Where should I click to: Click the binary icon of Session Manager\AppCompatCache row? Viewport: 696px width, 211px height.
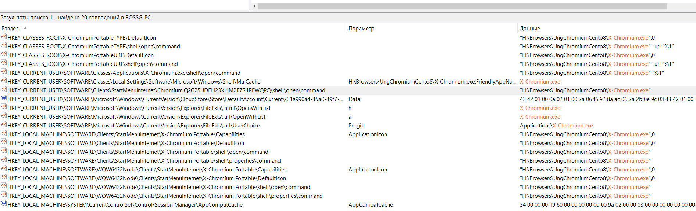(4, 203)
